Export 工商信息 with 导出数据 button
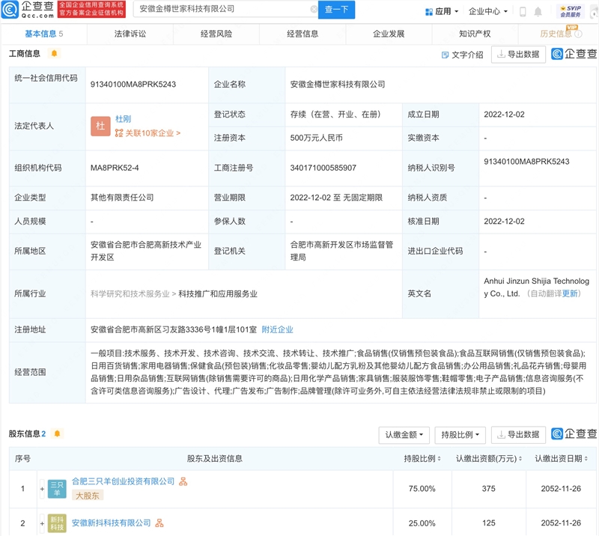Image resolution: width=599 pixels, height=536 pixels. click(x=518, y=55)
